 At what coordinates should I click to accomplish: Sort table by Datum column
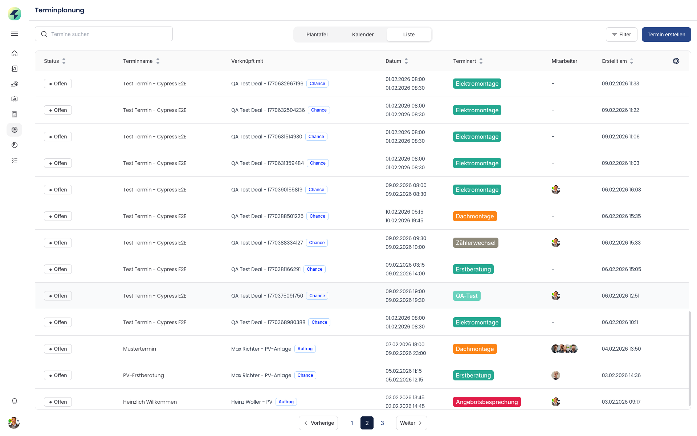pos(406,61)
